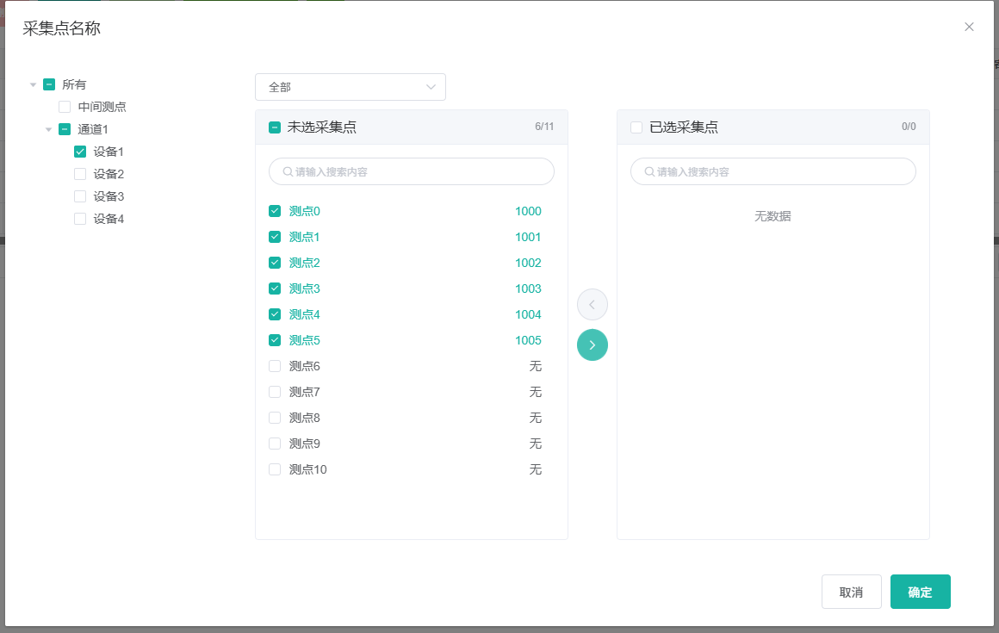Check the 设备2 checkbox
Image resolution: width=999 pixels, height=633 pixels.
80,174
